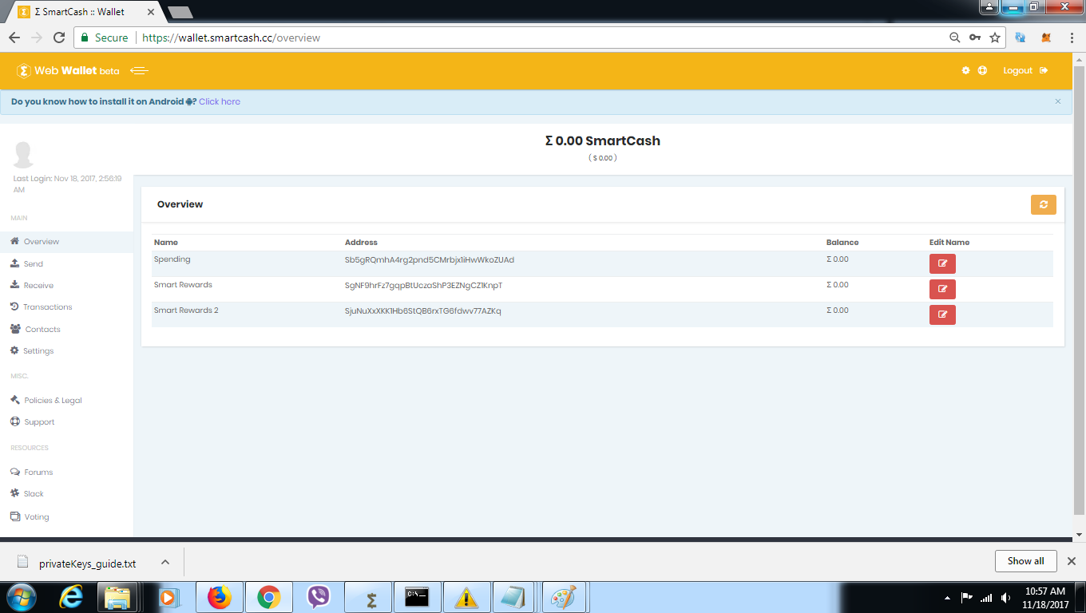Click Show all downloads button
Screen dimensions: 1086x613
coord(1025,561)
